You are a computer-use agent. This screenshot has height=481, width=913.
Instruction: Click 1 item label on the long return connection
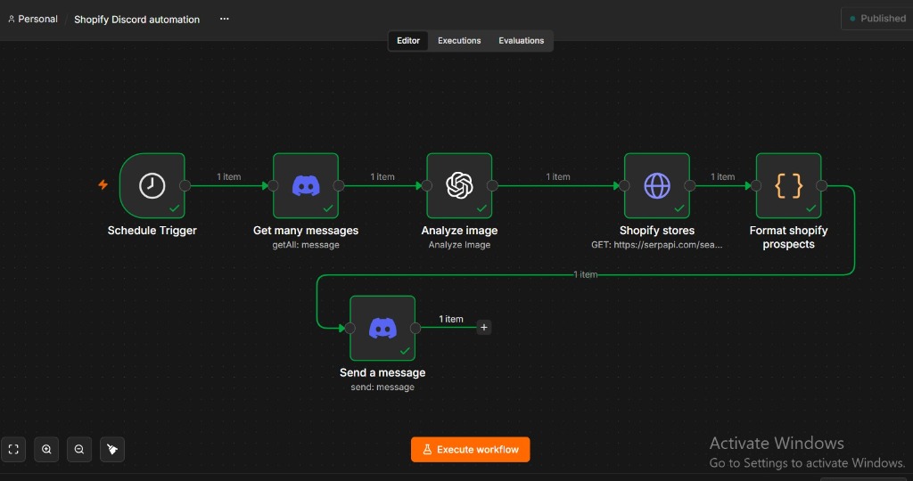[585, 274]
